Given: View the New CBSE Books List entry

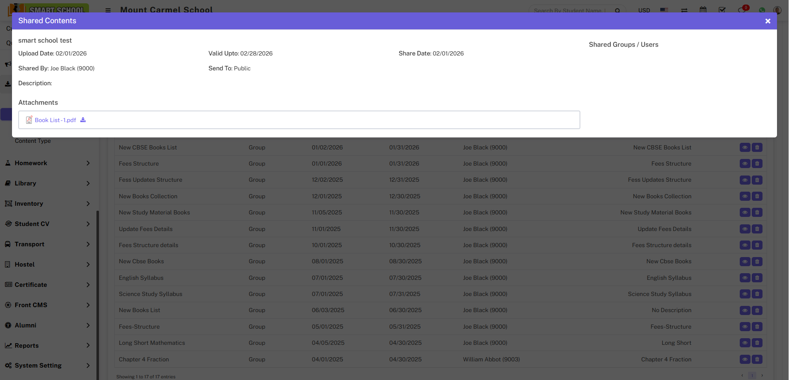Looking at the screenshot, I should [745, 148].
